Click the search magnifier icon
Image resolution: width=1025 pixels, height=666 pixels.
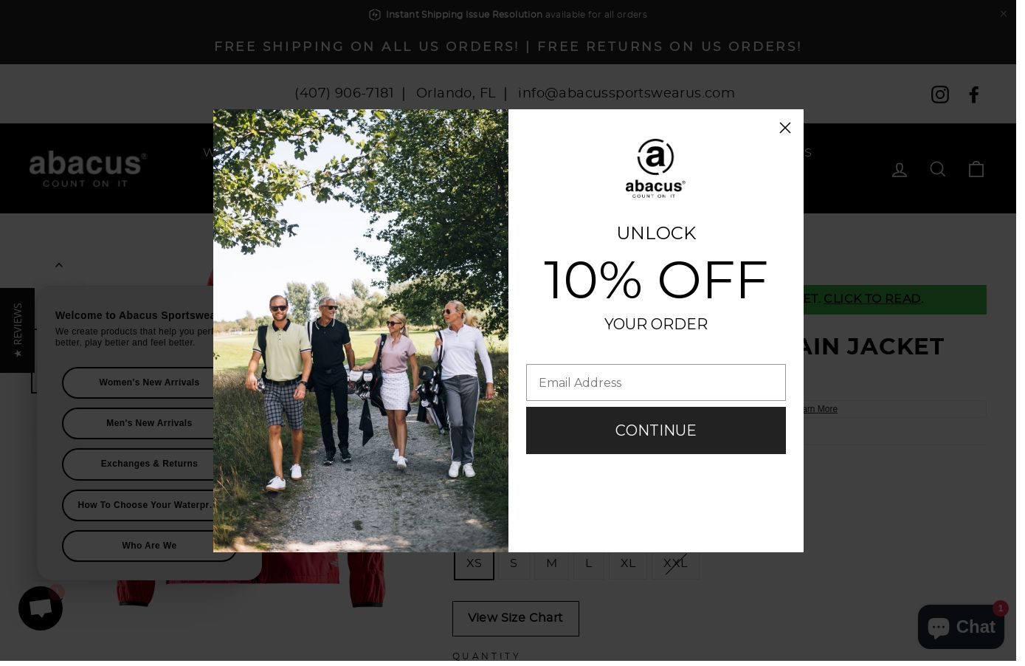click(938, 169)
